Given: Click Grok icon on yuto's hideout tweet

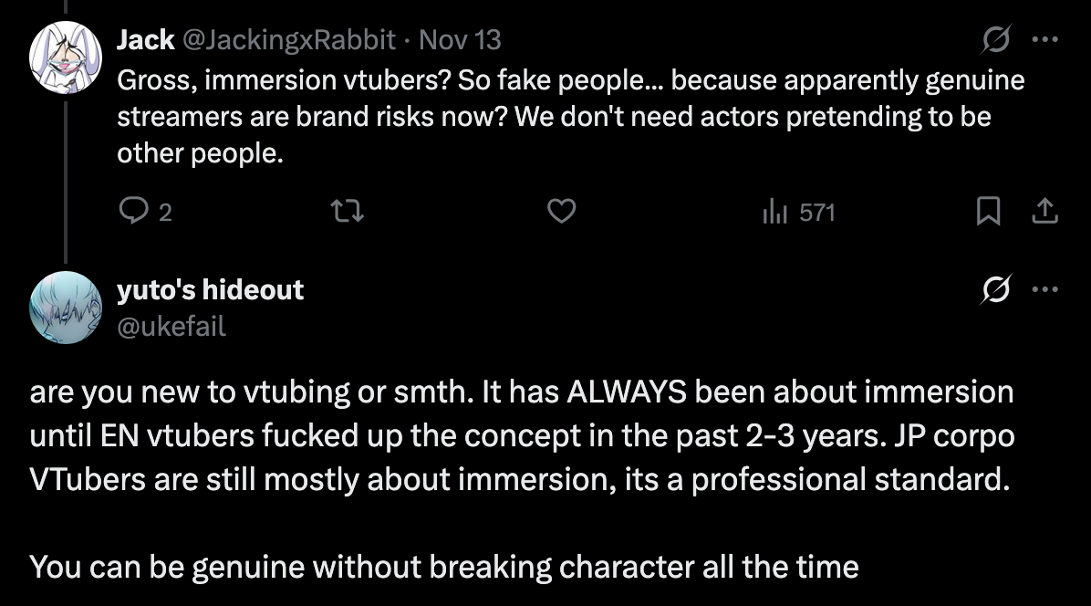Looking at the screenshot, I should coord(996,290).
